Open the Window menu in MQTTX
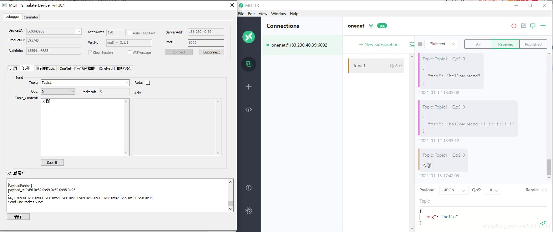This screenshot has width=553, height=232. 279,13
